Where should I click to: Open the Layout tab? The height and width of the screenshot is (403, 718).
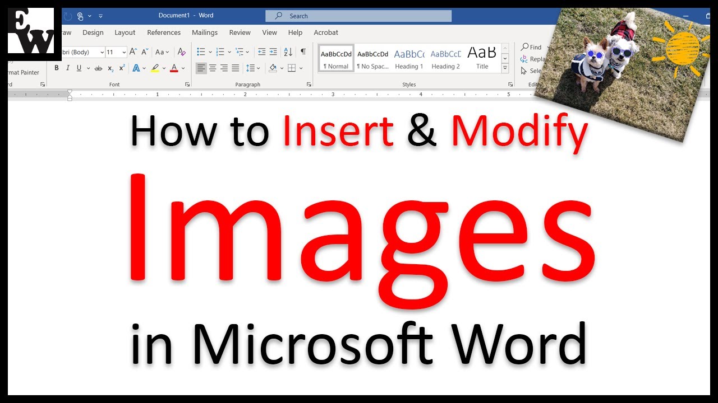tap(125, 32)
